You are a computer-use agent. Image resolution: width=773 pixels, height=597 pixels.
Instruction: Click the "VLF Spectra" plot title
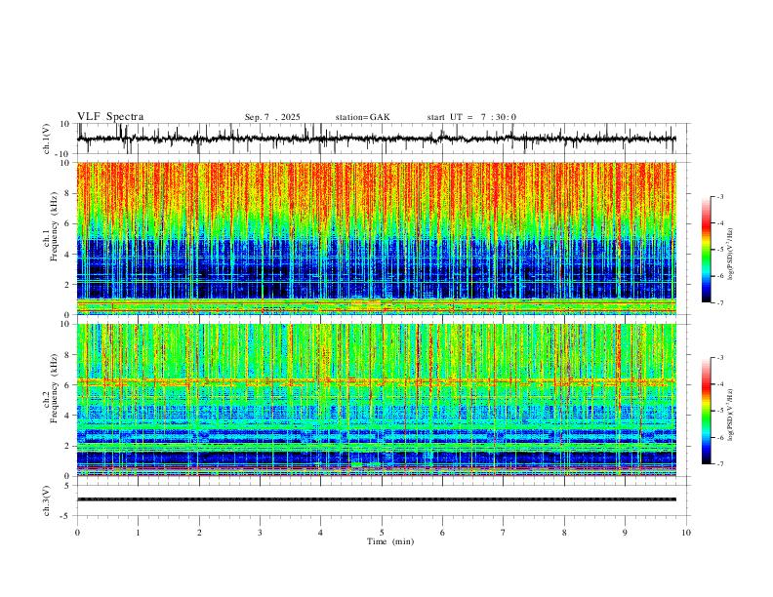click(110, 117)
